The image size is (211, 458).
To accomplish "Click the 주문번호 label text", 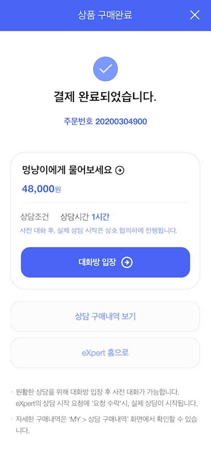I will coord(78,122).
